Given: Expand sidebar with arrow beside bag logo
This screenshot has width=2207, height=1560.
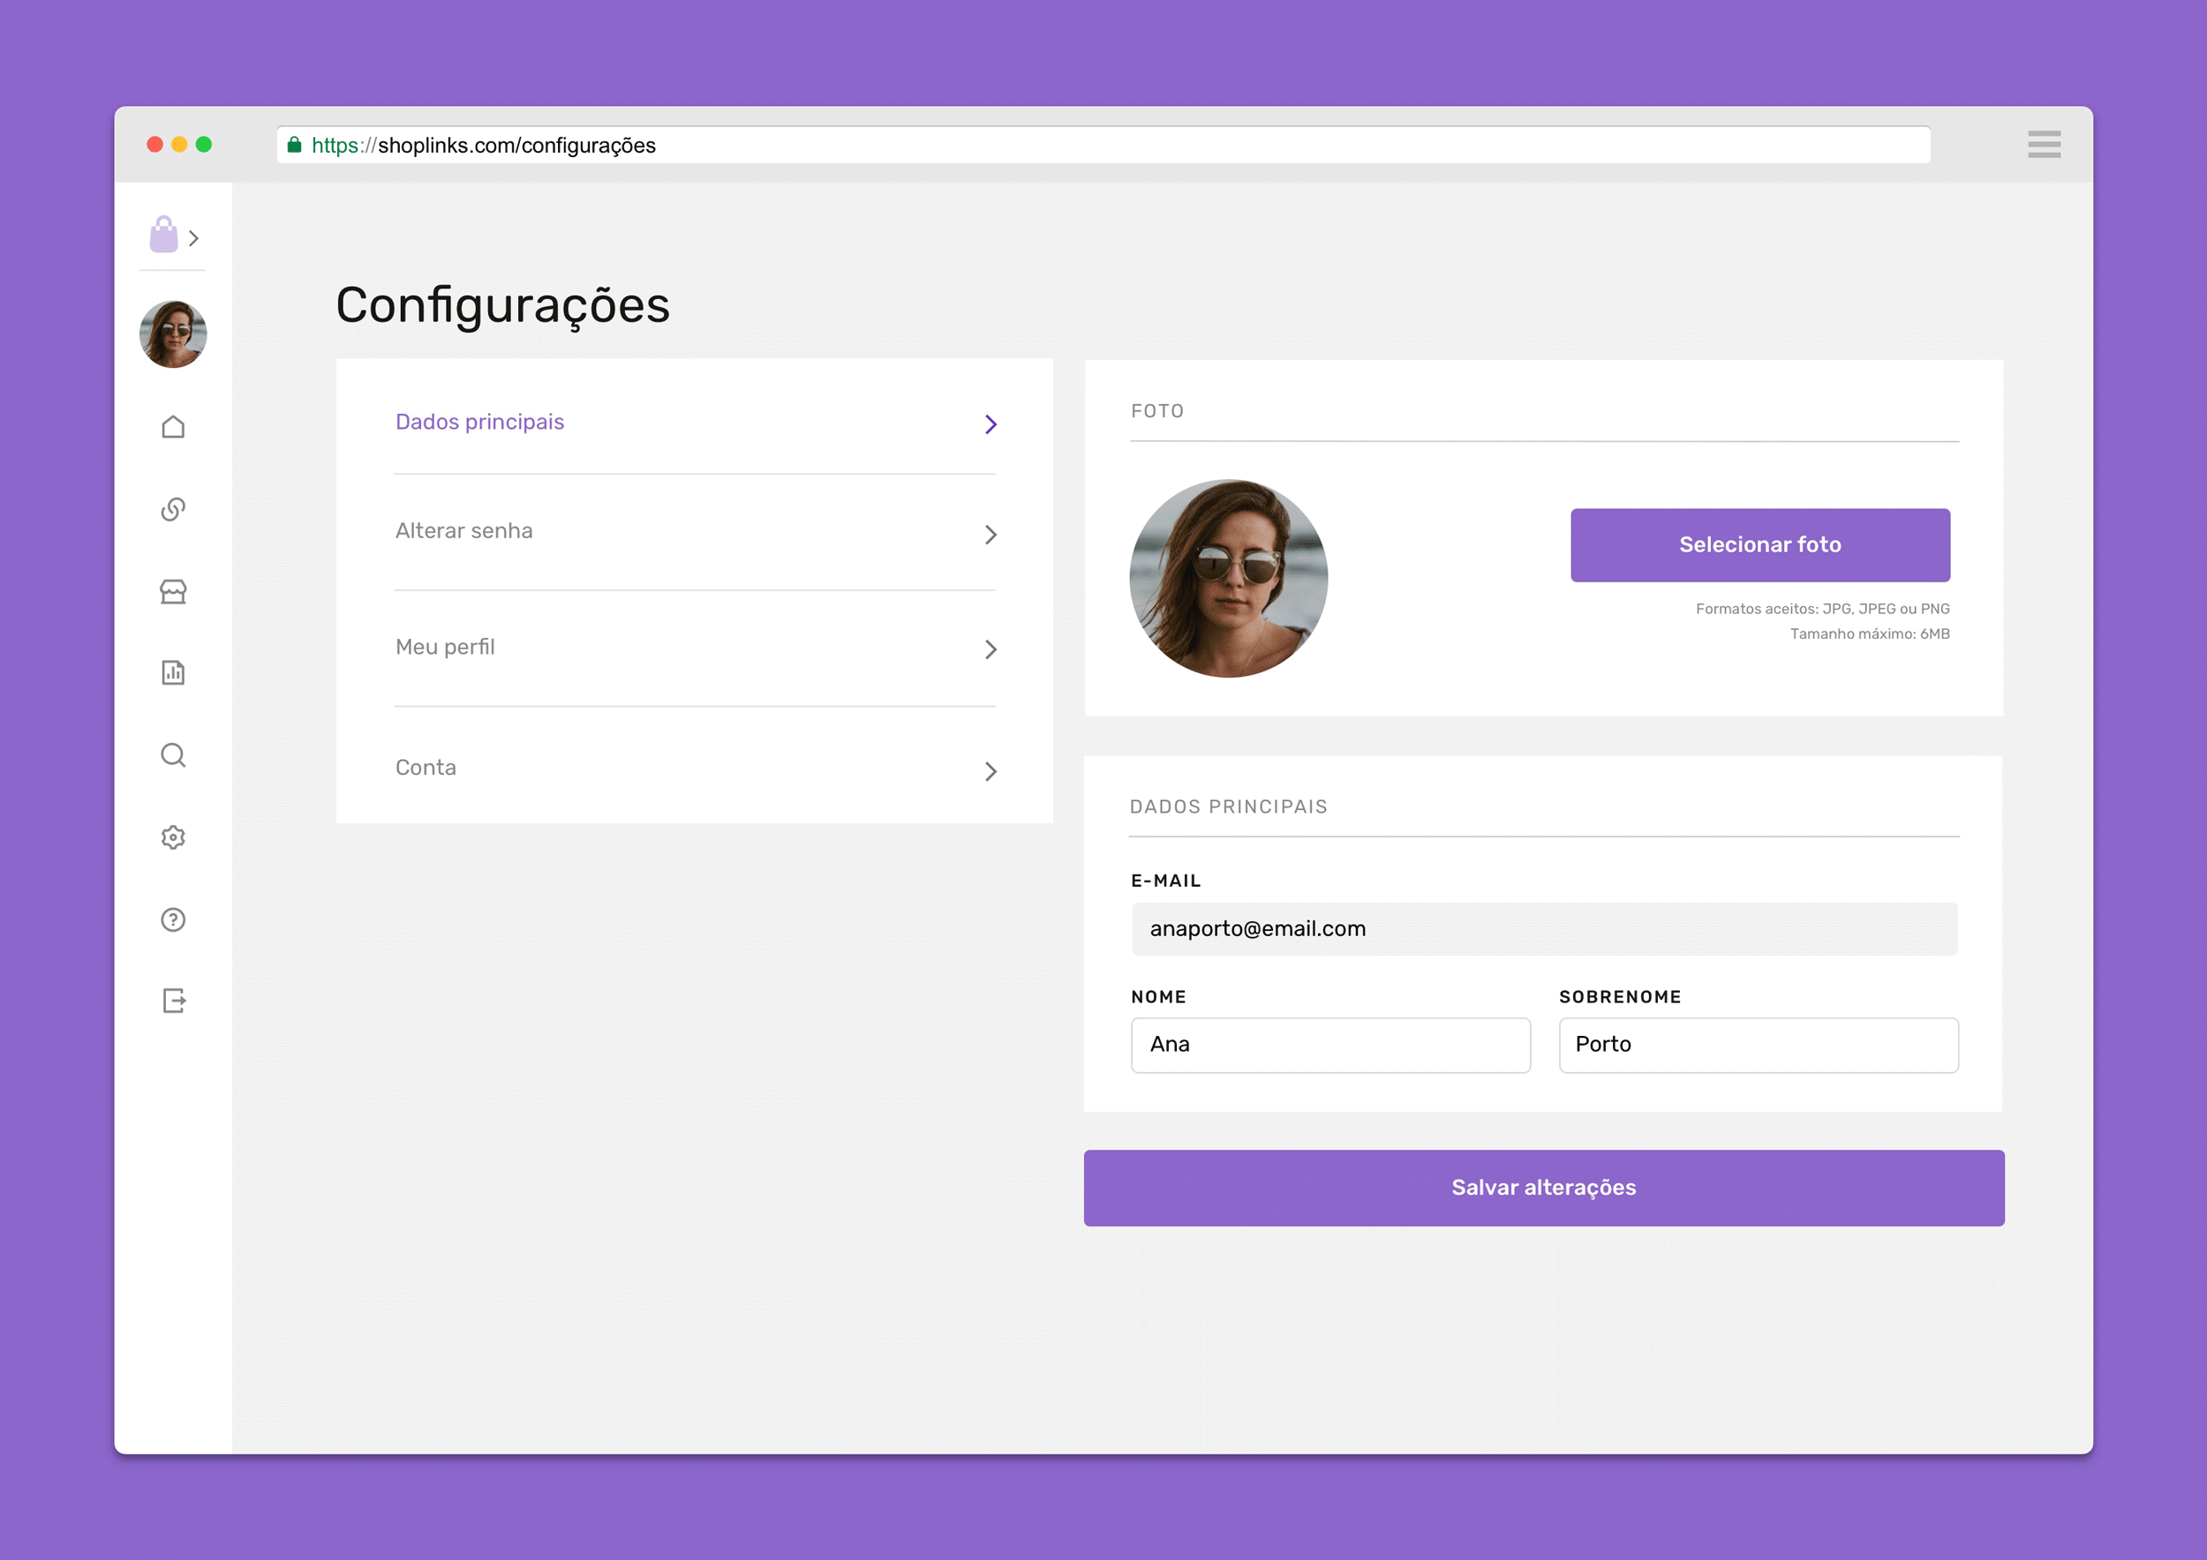Looking at the screenshot, I should click(x=194, y=238).
